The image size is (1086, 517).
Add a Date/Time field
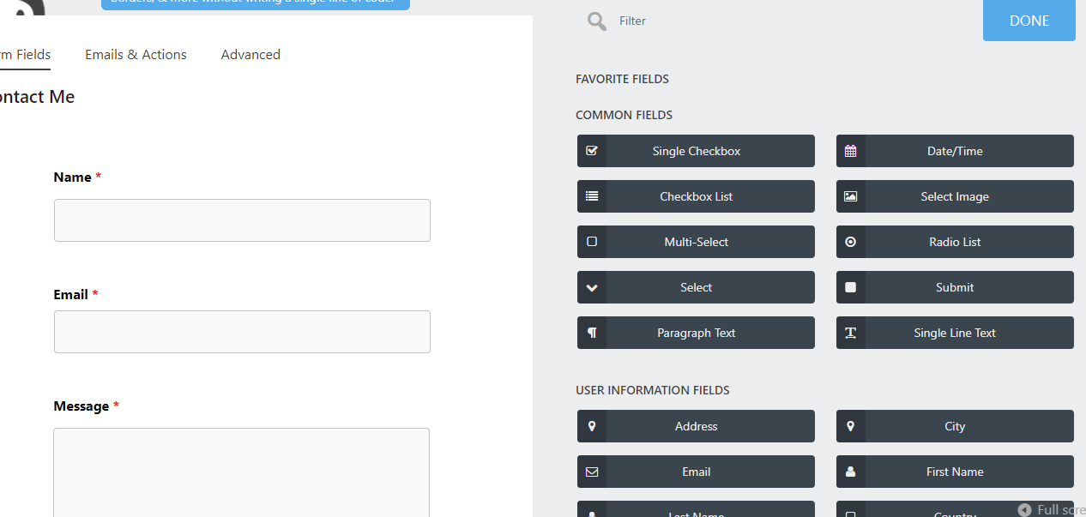(955, 151)
